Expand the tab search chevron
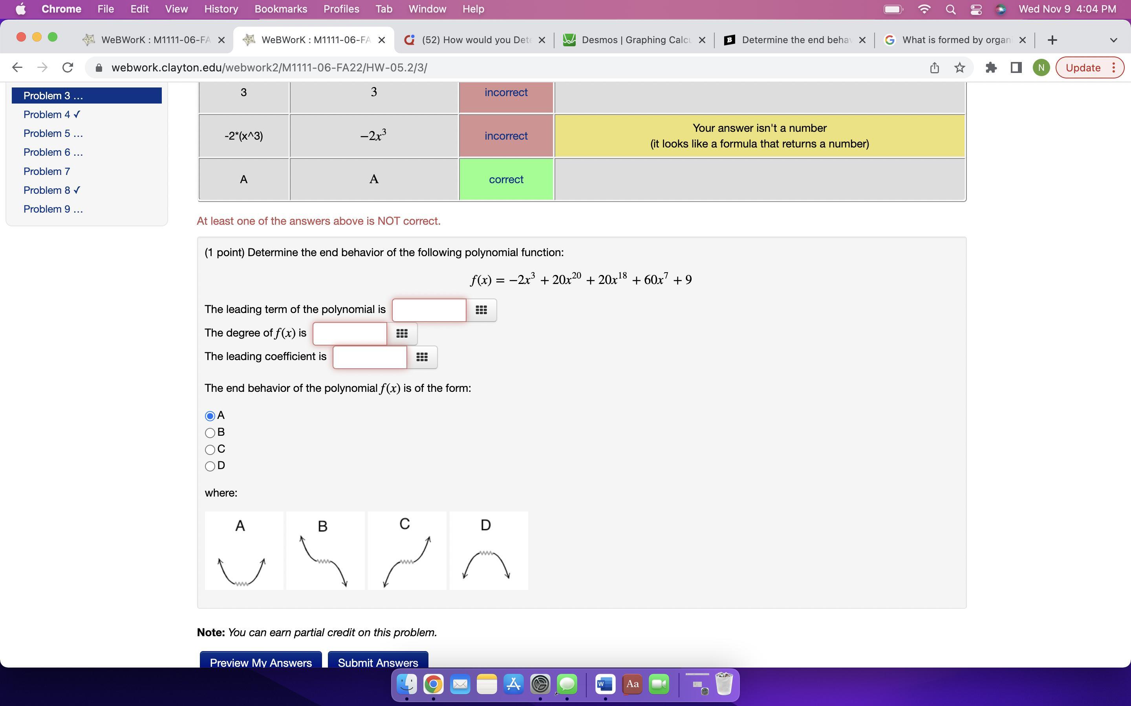 click(1113, 40)
